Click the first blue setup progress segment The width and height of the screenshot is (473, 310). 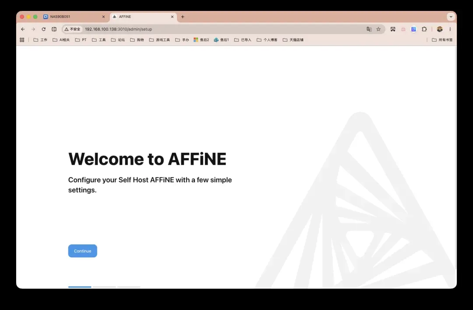click(x=80, y=287)
